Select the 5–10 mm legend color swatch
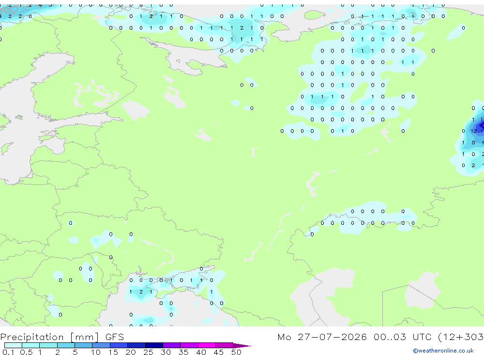The width and height of the screenshot is (484, 355). [83, 345]
